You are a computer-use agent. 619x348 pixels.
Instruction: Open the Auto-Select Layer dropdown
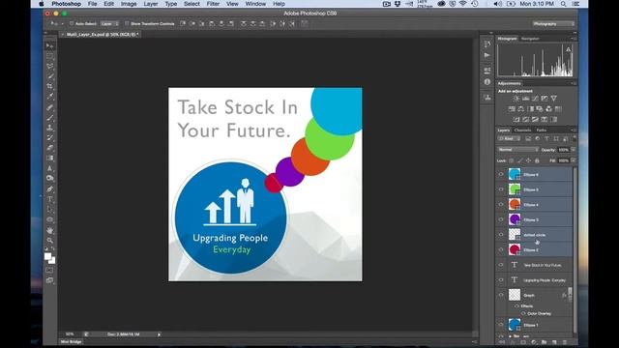[109, 23]
